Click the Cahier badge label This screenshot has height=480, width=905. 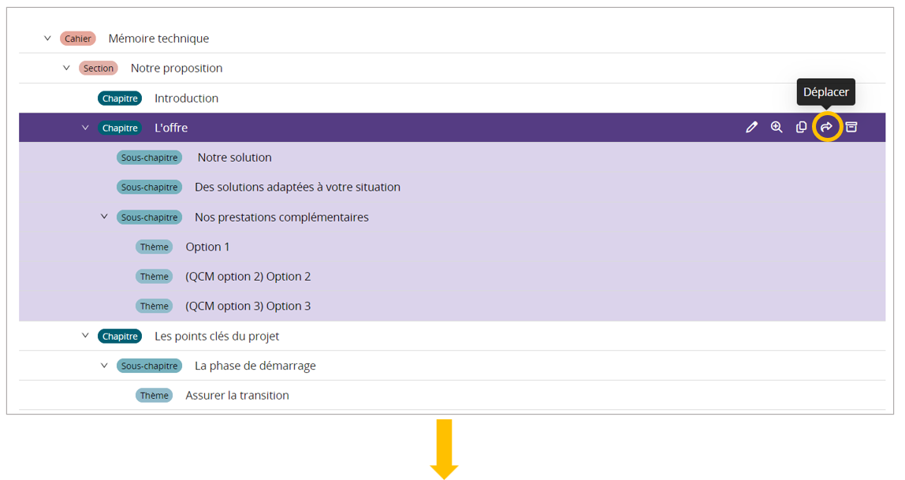(78, 39)
